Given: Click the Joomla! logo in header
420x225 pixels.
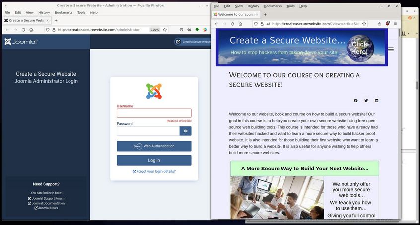Looking at the screenshot, I should coord(21,42).
